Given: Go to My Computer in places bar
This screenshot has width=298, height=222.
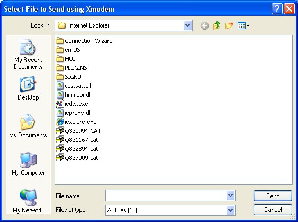Looking at the screenshot, I should click(x=28, y=164).
